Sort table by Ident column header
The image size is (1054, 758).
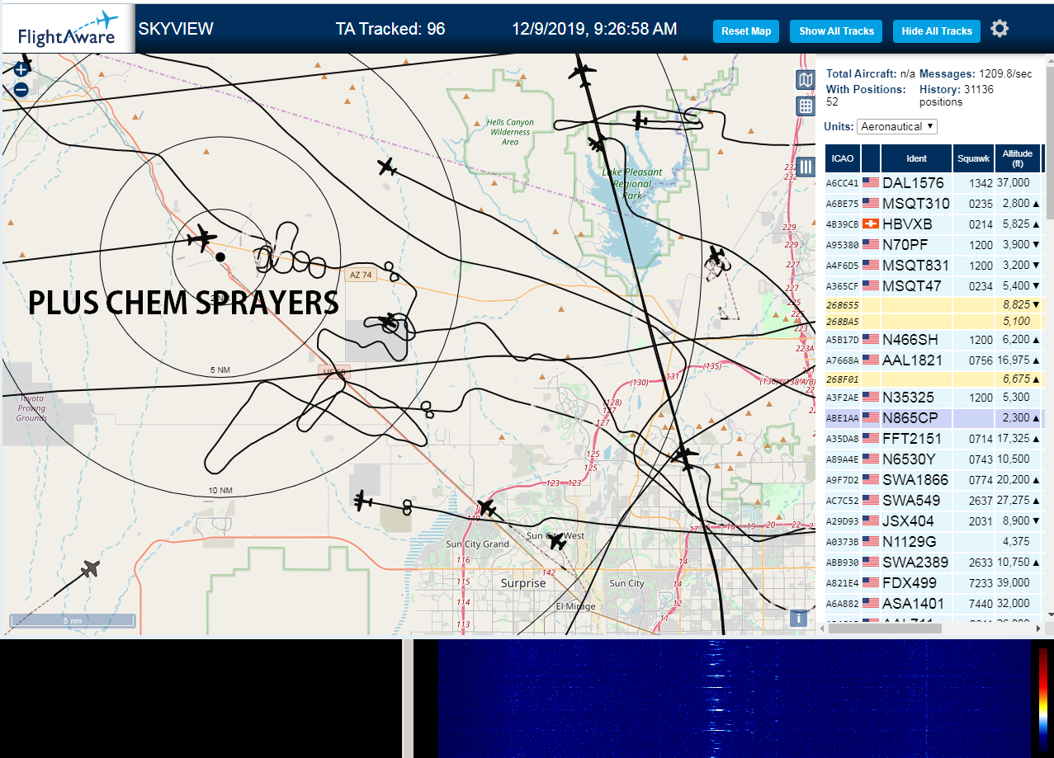[x=916, y=158]
